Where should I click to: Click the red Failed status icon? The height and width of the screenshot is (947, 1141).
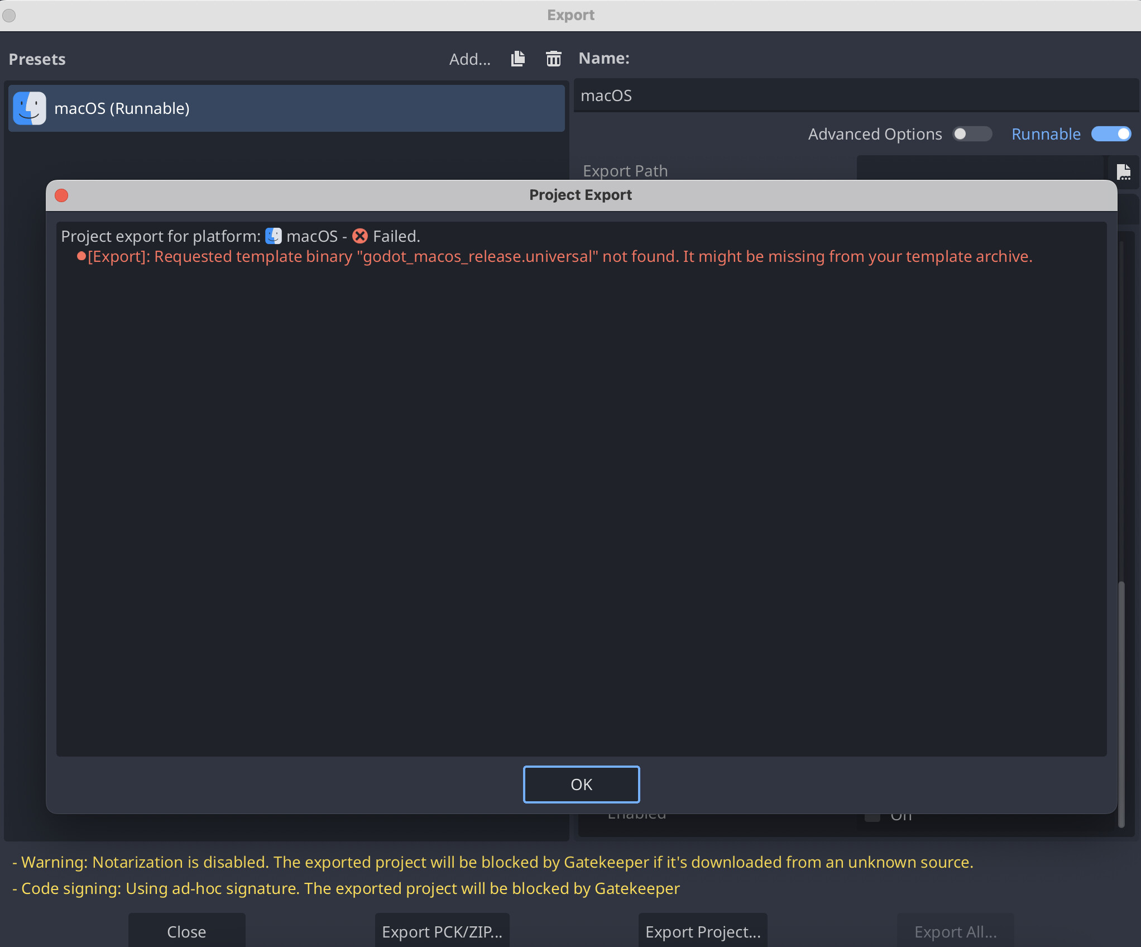pos(360,236)
